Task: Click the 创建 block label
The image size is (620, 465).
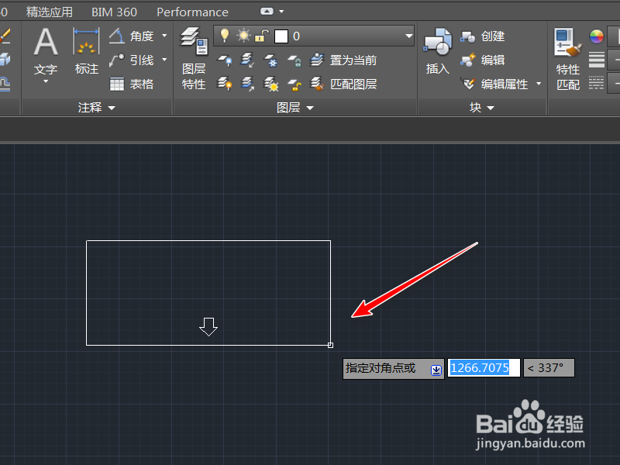Action: (x=493, y=36)
